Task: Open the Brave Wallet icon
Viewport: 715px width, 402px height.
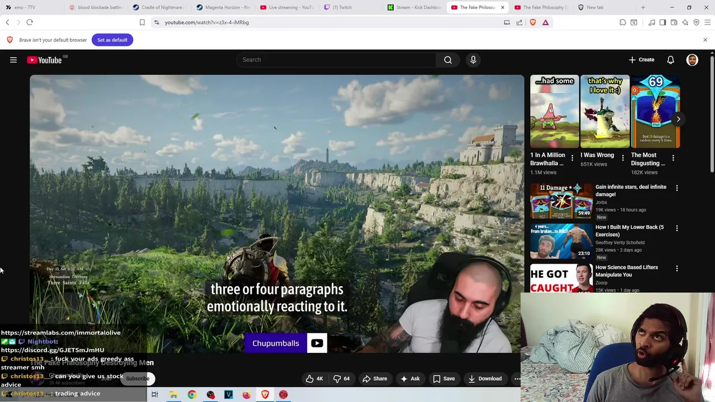Action: 674,22
